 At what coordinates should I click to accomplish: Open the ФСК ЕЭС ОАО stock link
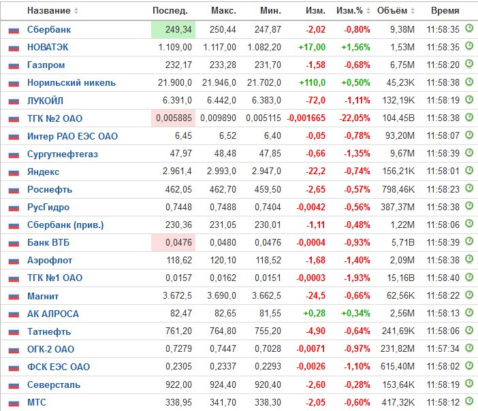tap(59, 367)
